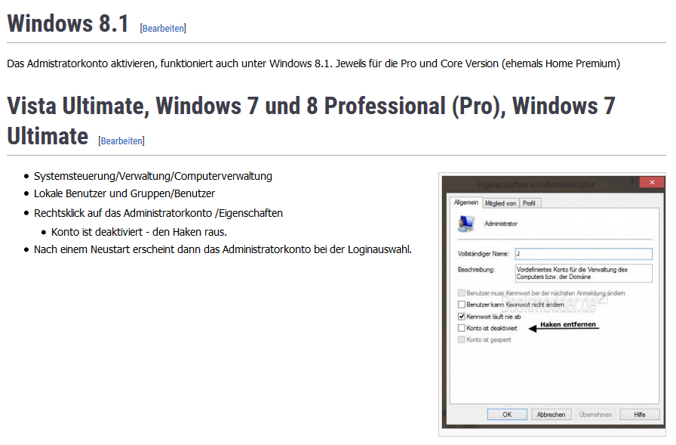Click the Vollständiger Name input field
Screen dimensions: 676x445
584,254
